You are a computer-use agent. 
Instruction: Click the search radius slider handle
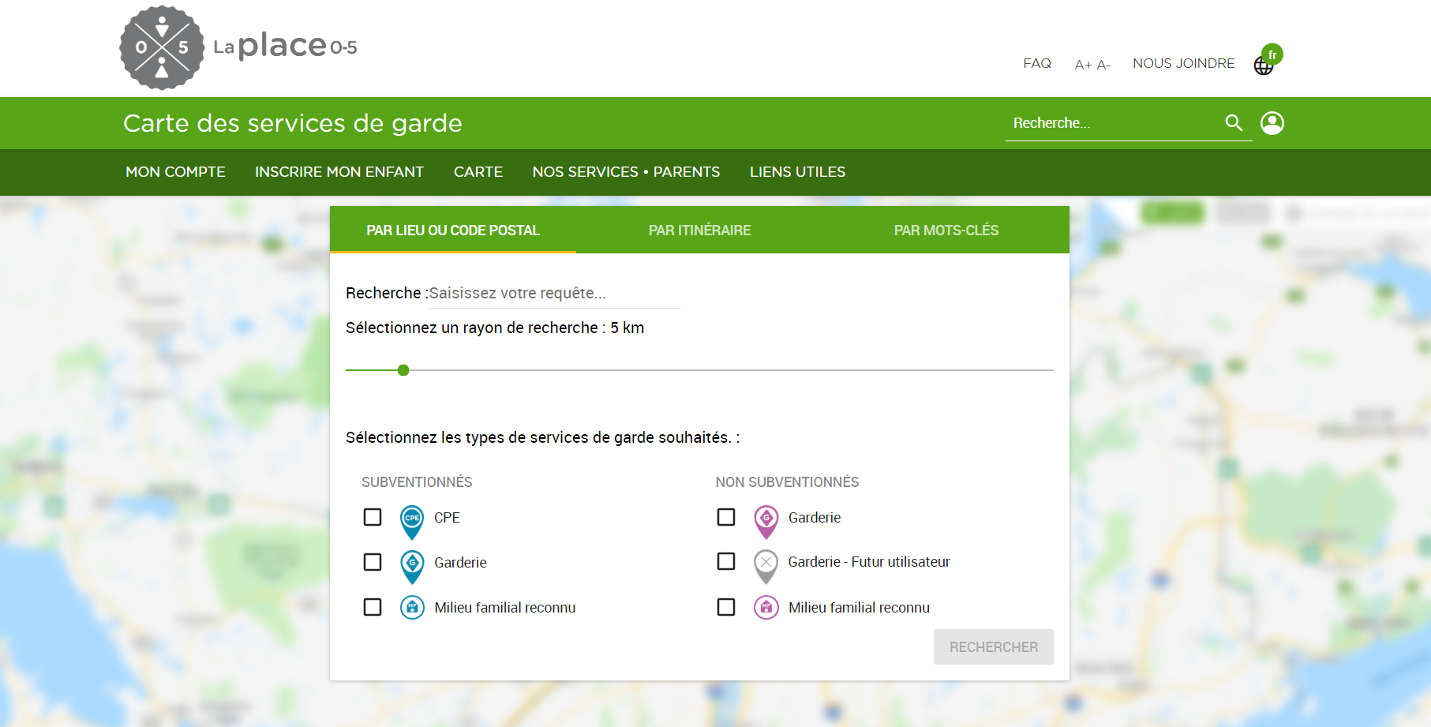pos(403,370)
